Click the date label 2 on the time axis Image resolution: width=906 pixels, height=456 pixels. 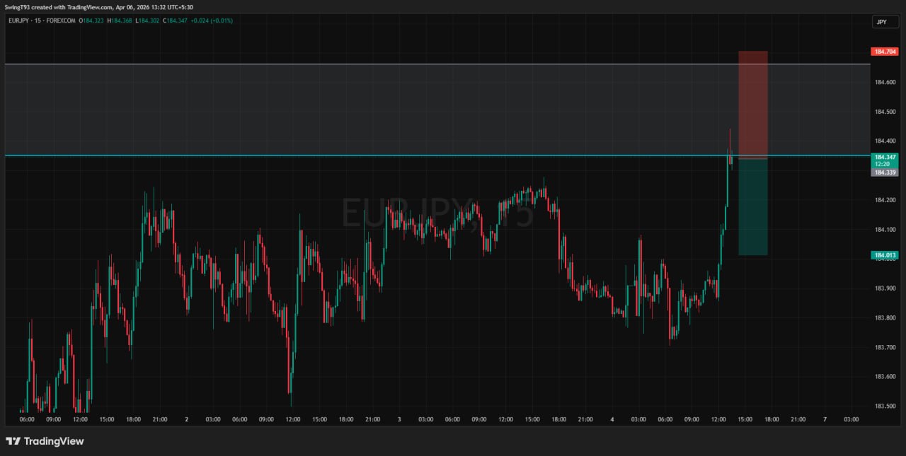point(186,419)
